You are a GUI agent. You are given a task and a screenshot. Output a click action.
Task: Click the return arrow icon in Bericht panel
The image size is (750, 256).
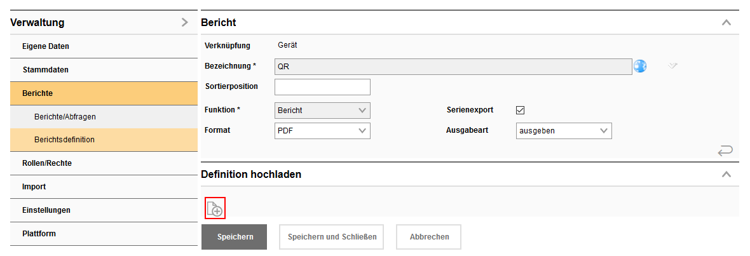tap(725, 151)
